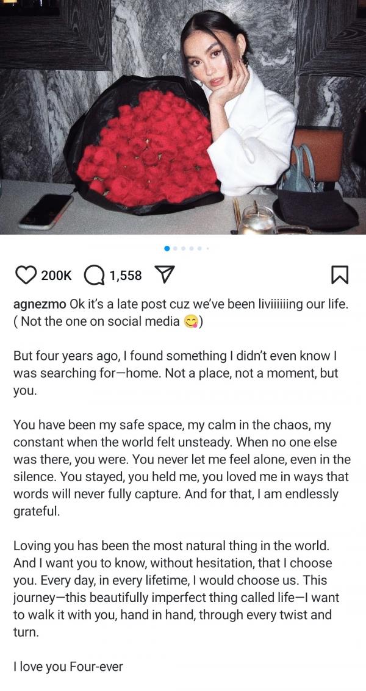Click the tiny last carousel dot
Viewport: 366px width, 691px height.
(x=207, y=248)
